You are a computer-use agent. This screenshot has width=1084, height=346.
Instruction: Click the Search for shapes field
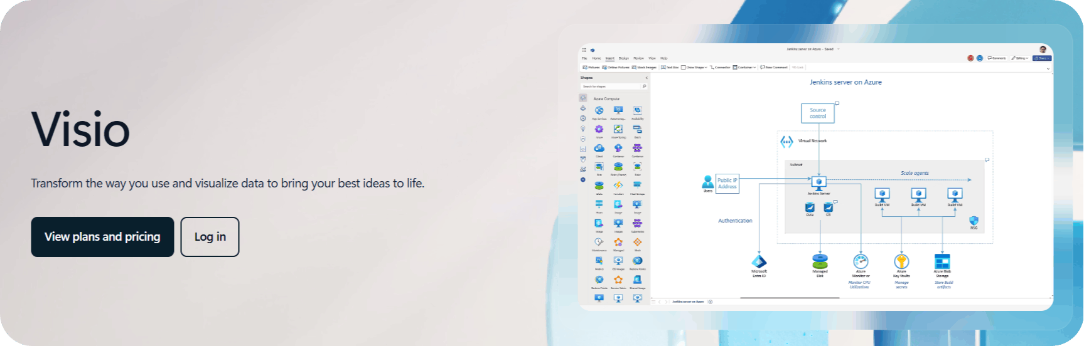coord(610,86)
